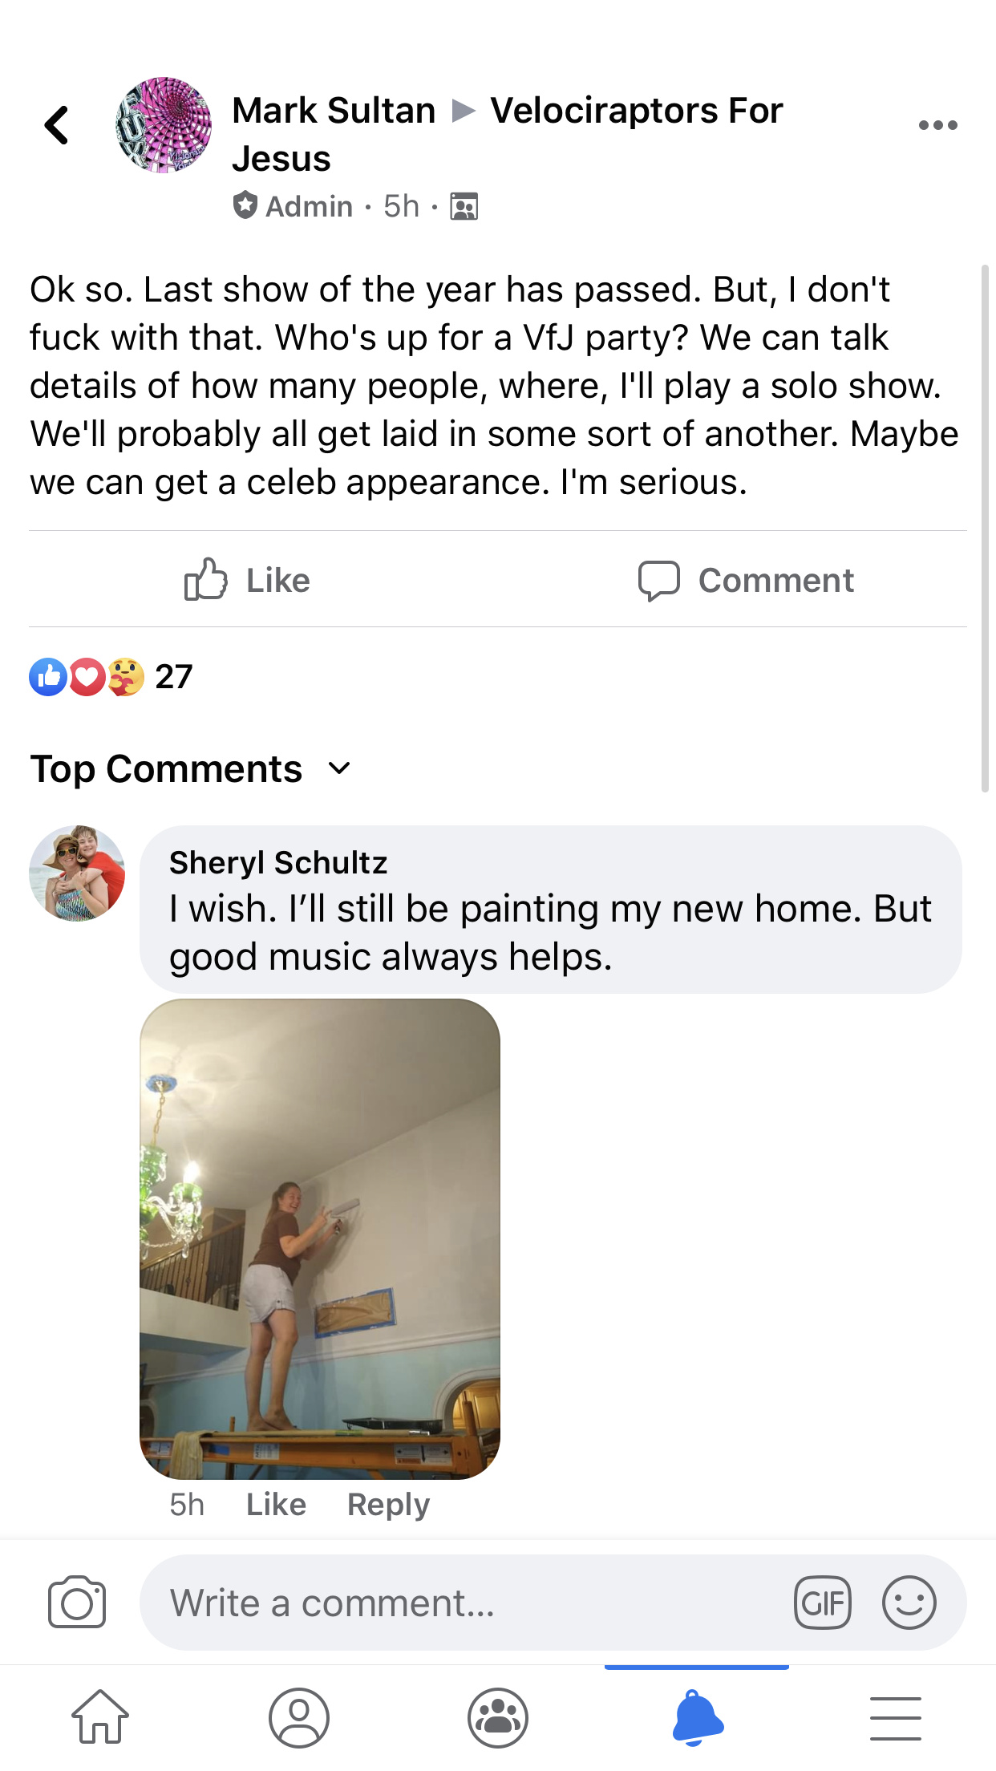The height and width of the screenshot is (1771, 996).
Task: Tap the back arrow icon
Action: coord(57,125)
